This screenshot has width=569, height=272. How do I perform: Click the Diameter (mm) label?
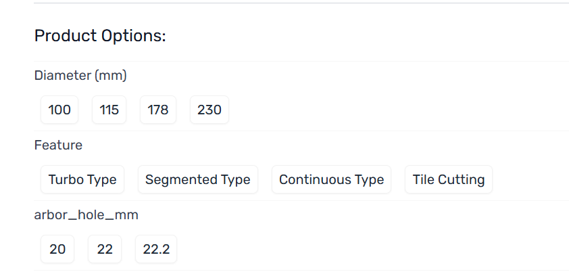click(x=80, y=75)
